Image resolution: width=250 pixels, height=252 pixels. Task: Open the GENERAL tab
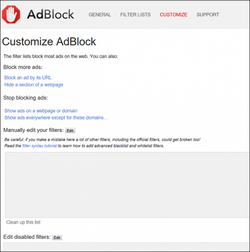100,15
